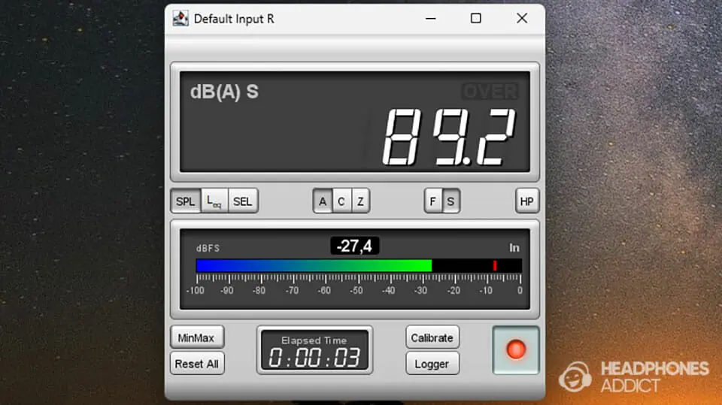Click the Default Input R window title
This screenshot has width=722, height=405.
[x=234, y=19]
